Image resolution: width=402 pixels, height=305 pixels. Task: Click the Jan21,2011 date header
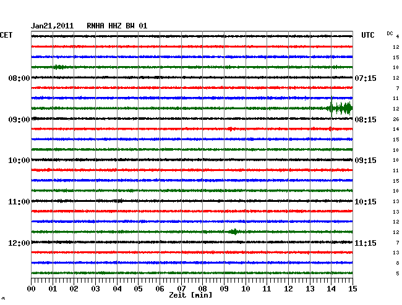(x=53, y=26)
